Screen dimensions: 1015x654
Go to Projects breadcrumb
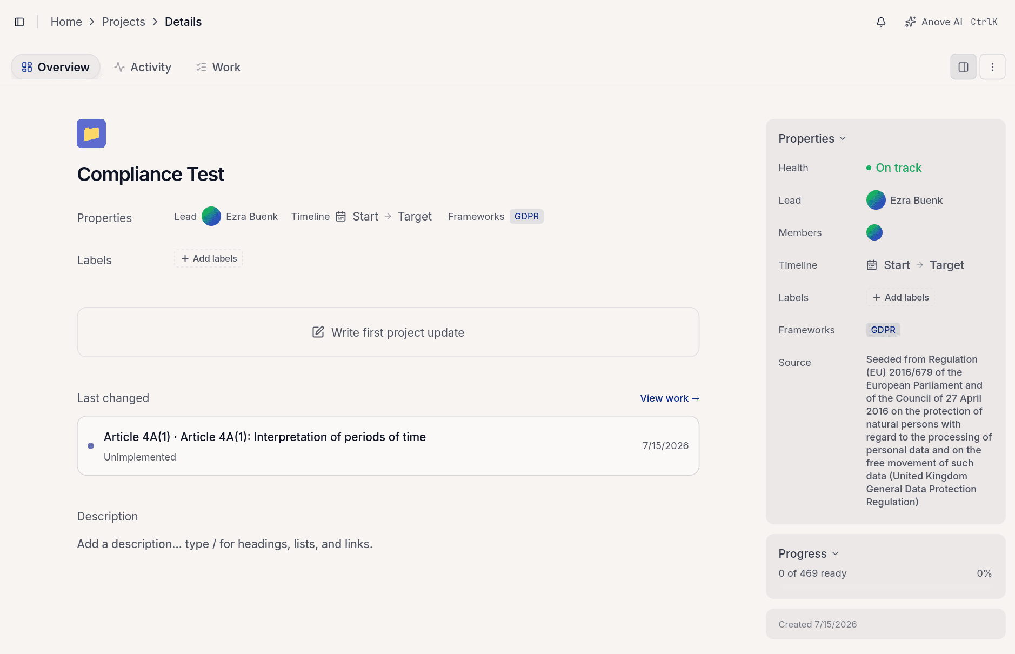[x=123, y=22]
